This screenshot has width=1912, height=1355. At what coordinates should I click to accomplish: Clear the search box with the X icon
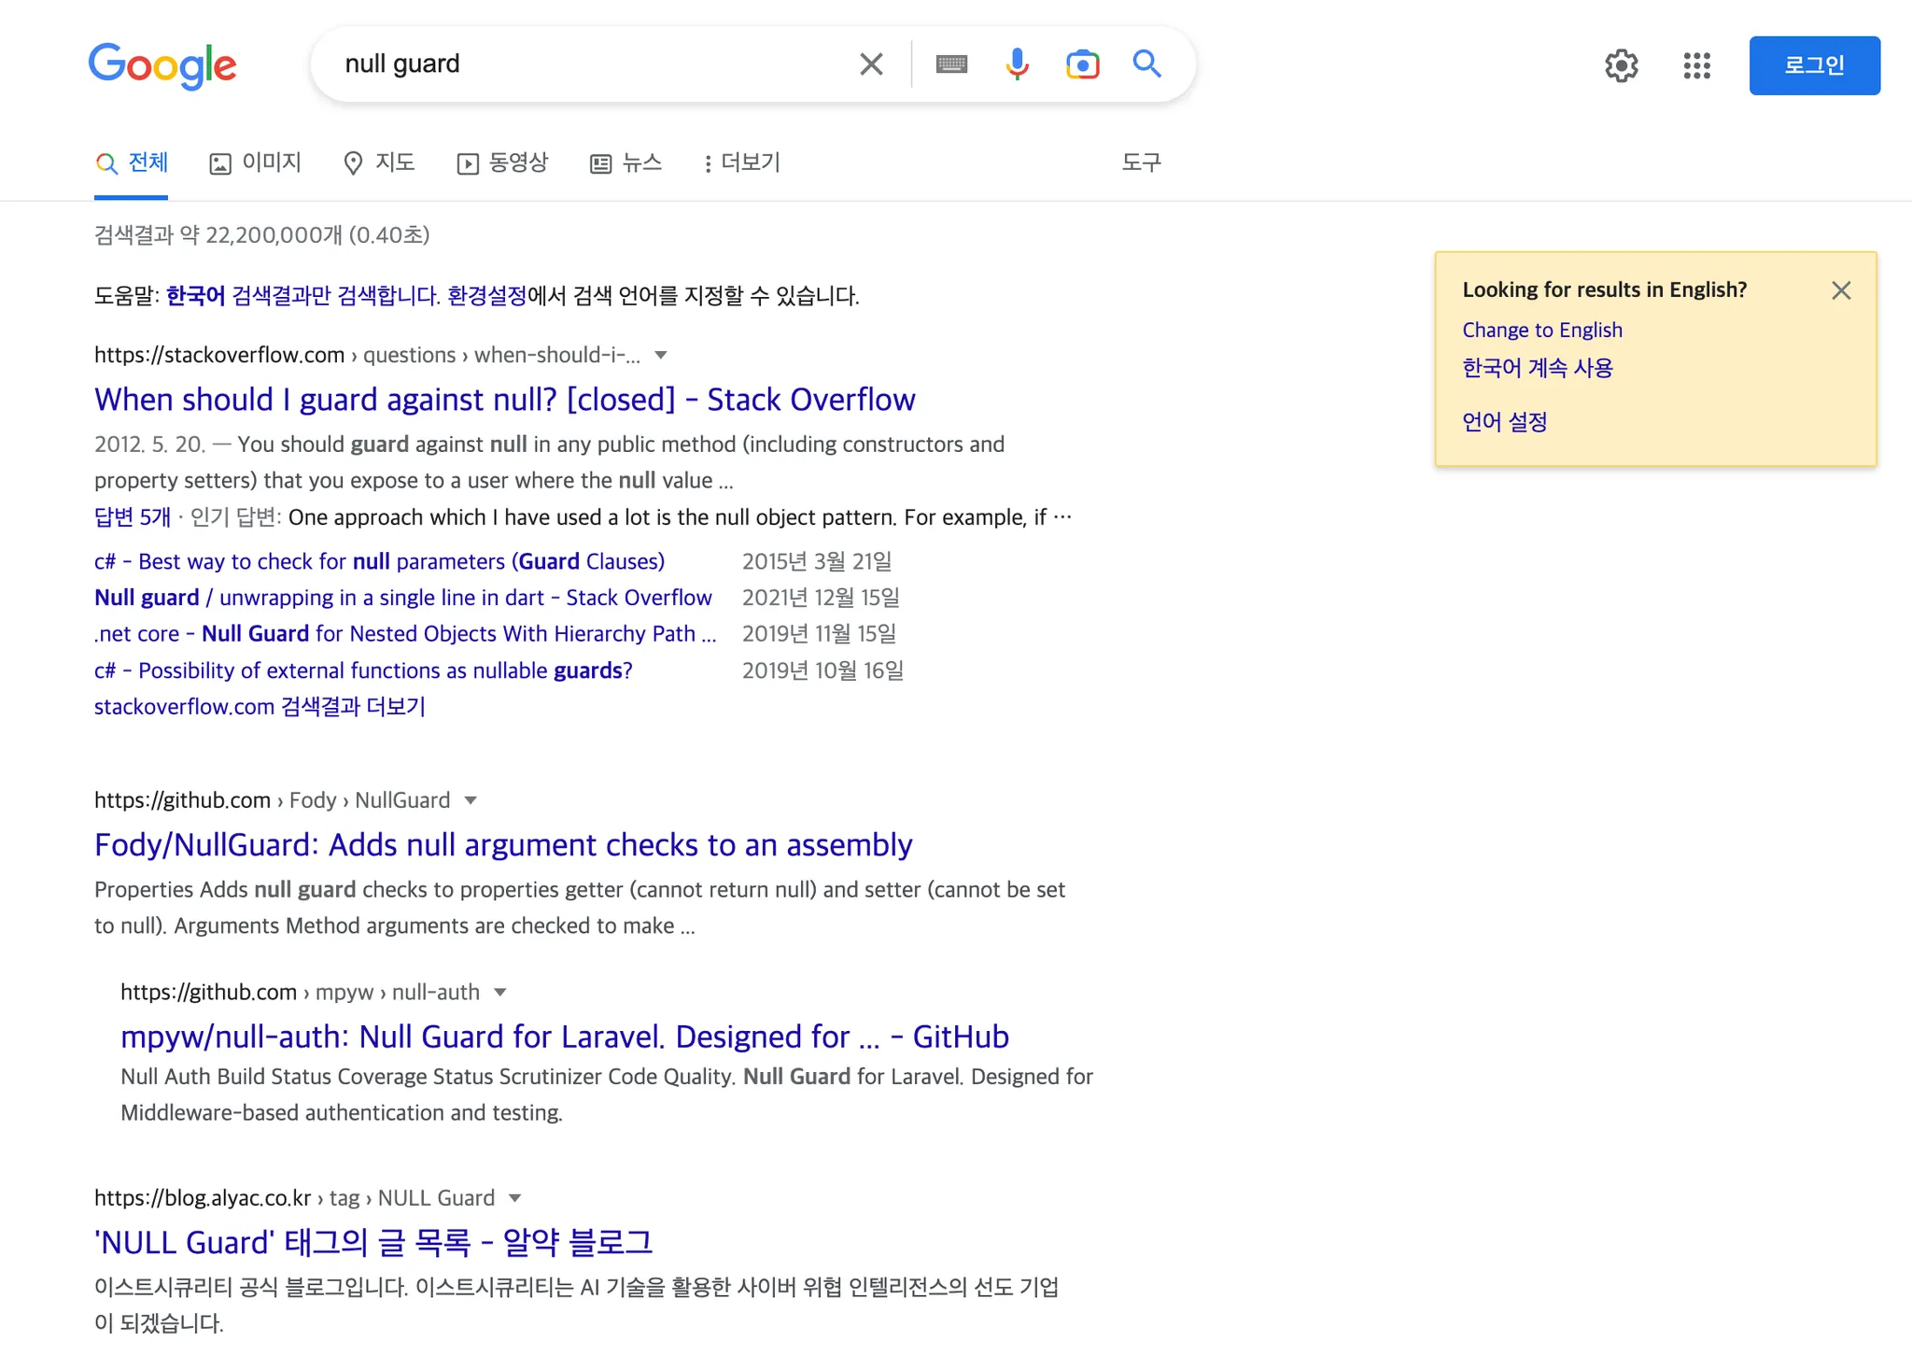point(870,64)
